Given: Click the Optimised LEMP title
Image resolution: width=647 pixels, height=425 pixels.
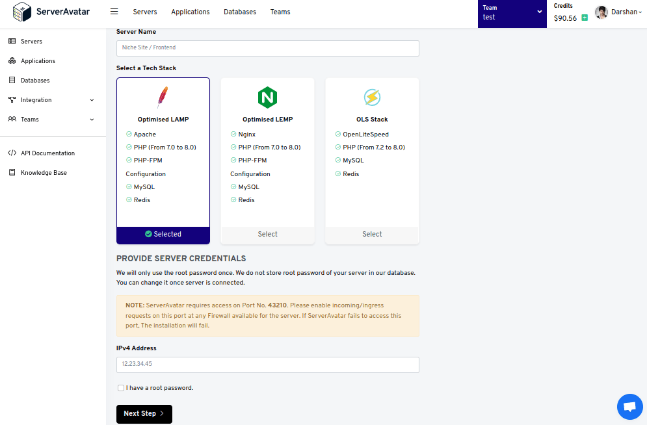Looking at the screenshot, I should pos(267,120).
